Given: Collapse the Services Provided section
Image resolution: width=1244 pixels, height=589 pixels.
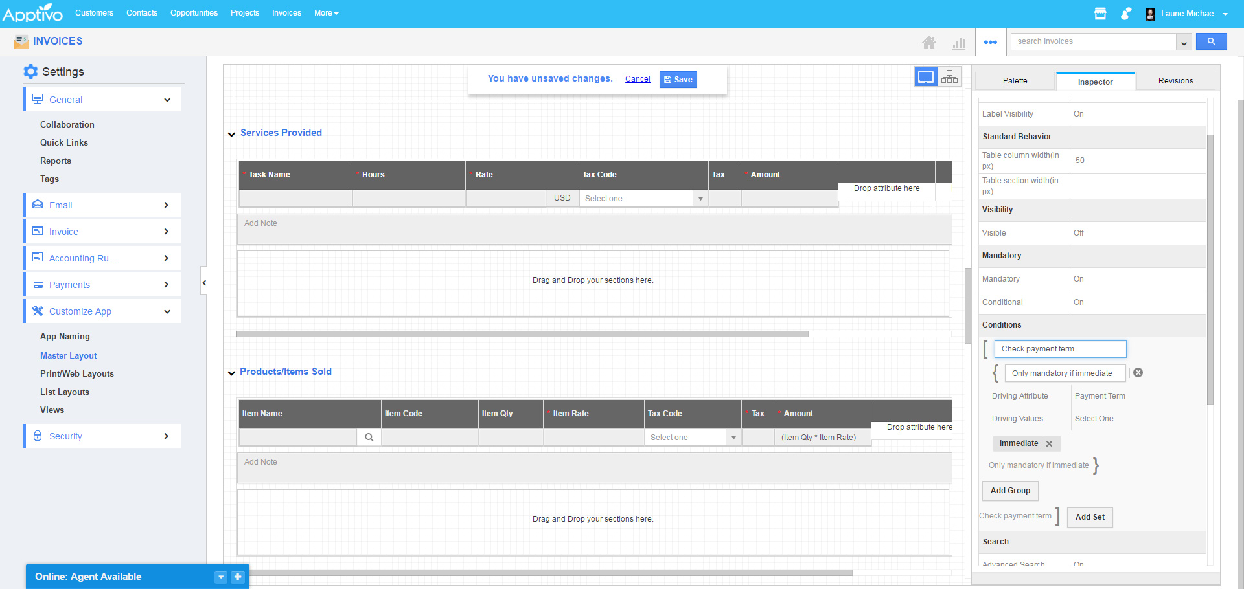Looking at the screenshot, I should click(232, 134).
